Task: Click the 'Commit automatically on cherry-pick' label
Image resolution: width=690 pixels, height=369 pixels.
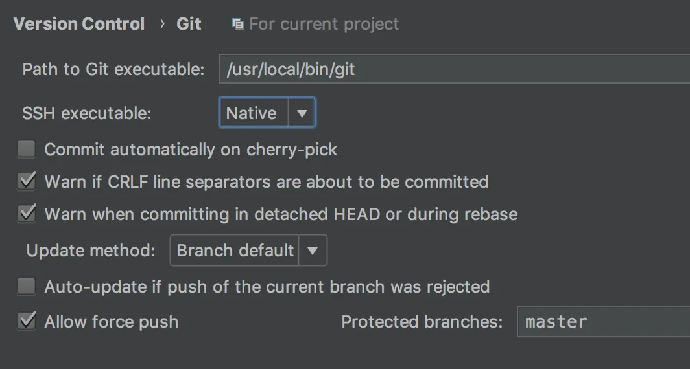Action: pos(191,150)
